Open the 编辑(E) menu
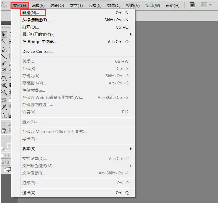218x203 pixels. 38,5
